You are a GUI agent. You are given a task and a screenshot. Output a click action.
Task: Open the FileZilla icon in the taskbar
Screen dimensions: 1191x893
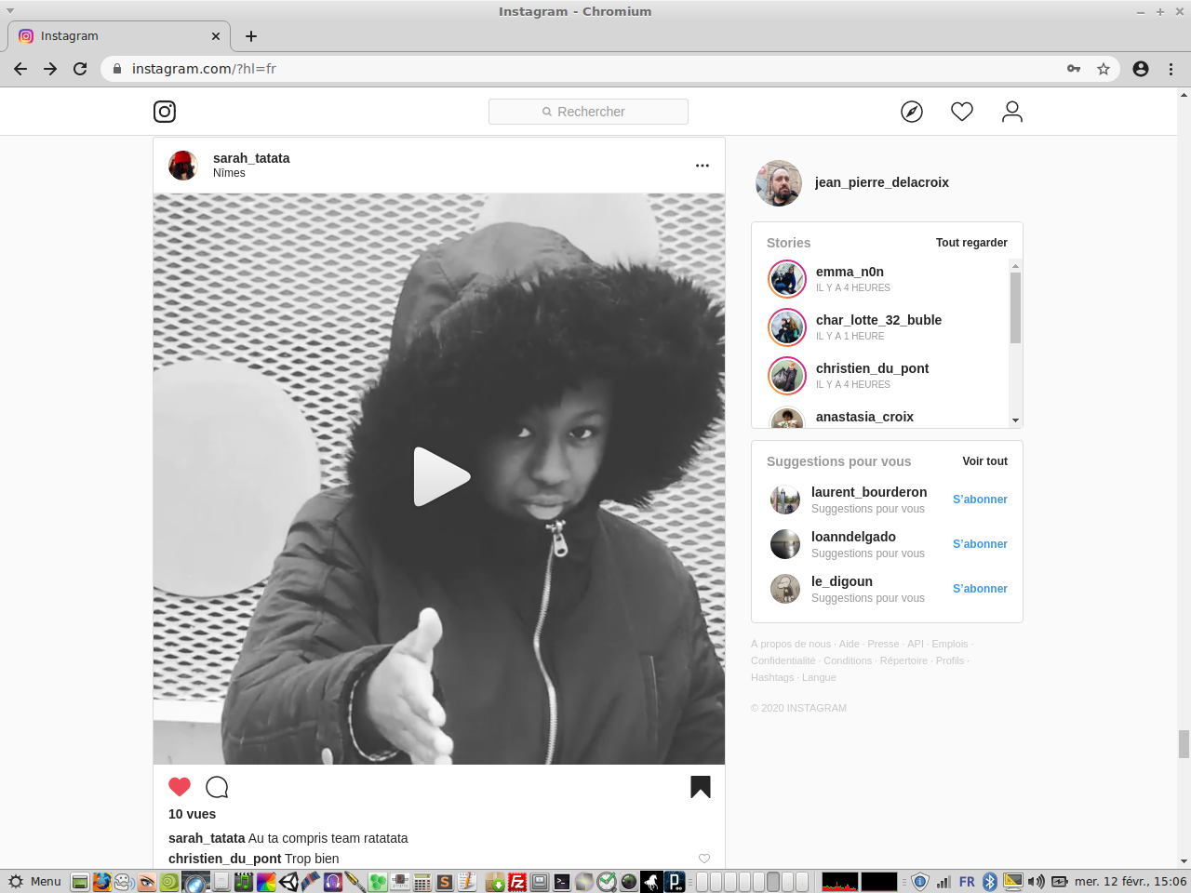click(x=517, y=882)
